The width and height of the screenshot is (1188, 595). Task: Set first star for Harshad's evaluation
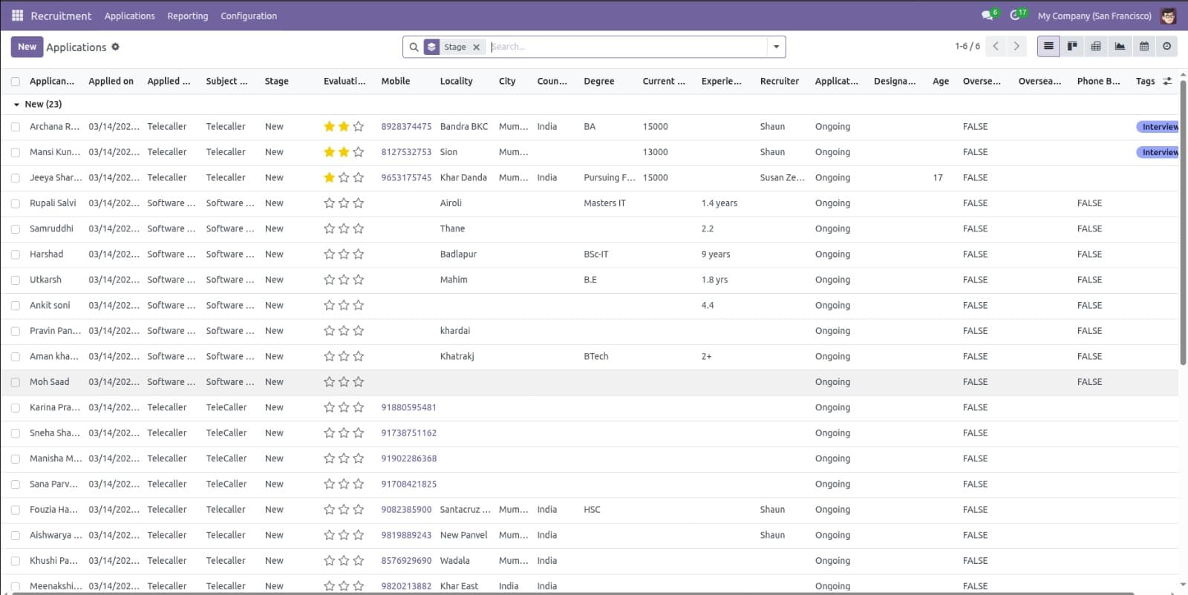(x=330, y=254)
